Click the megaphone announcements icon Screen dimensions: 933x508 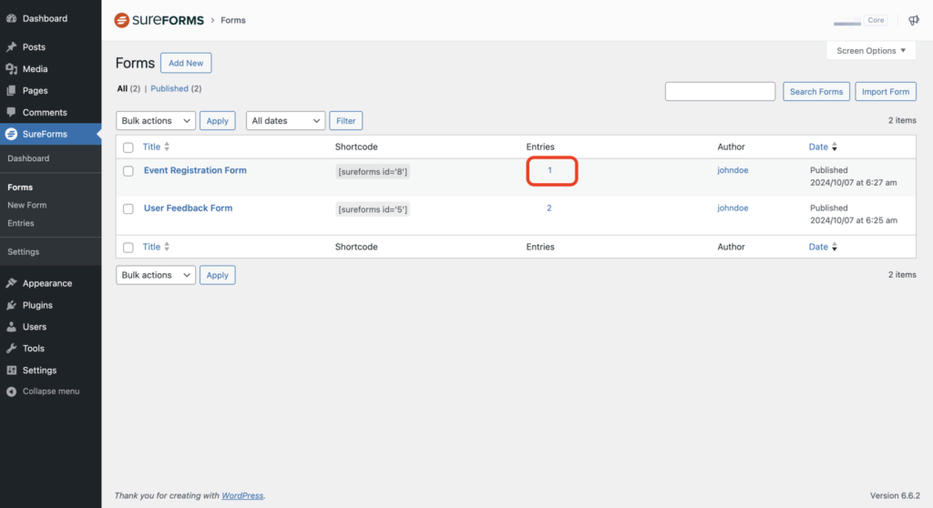[x=914, y=20]
